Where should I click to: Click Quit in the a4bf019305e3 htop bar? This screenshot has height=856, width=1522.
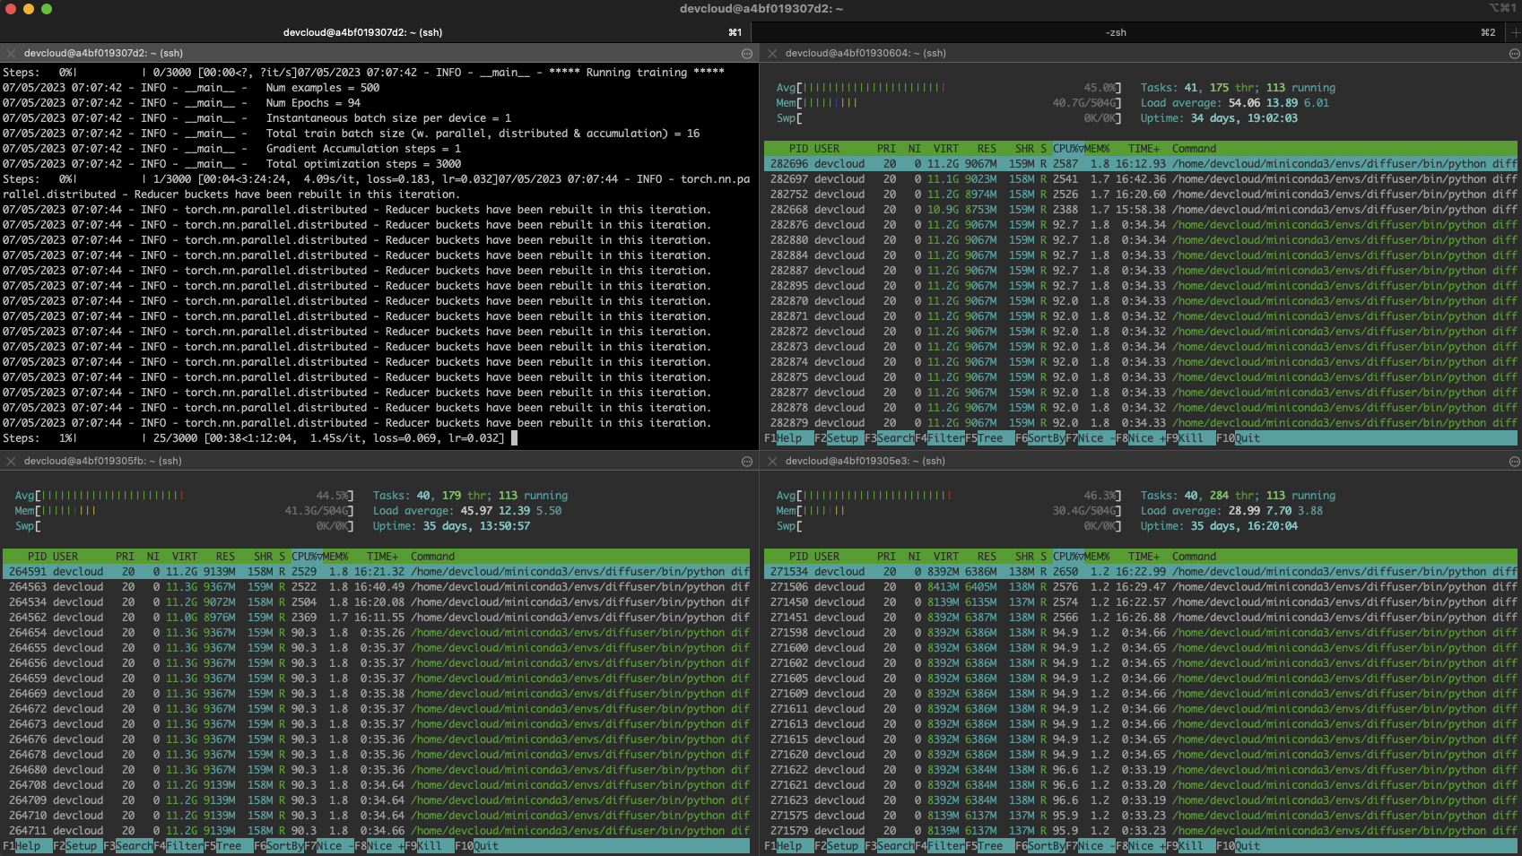click(x=1248, y=846)
